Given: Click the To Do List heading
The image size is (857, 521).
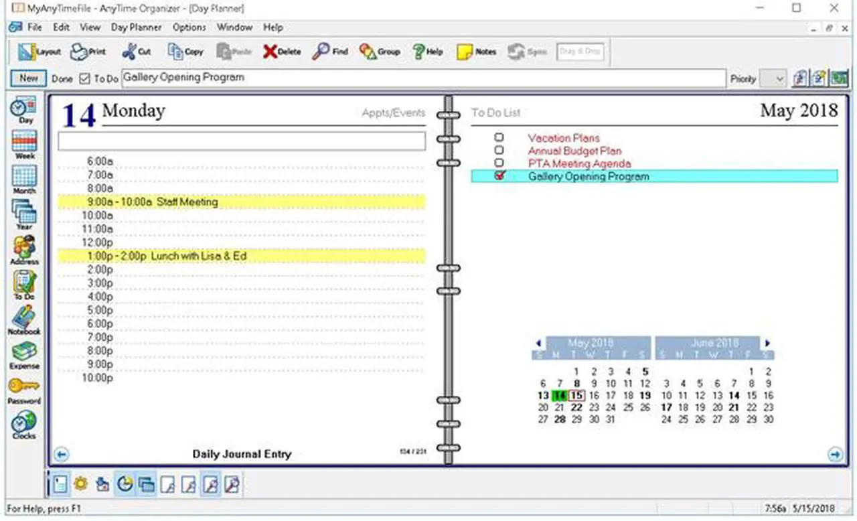Looking at the screenshot, I should pos(495,113).
